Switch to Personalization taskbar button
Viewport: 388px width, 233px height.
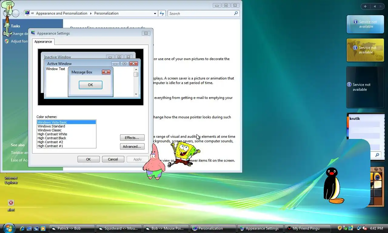coord(213,228)
